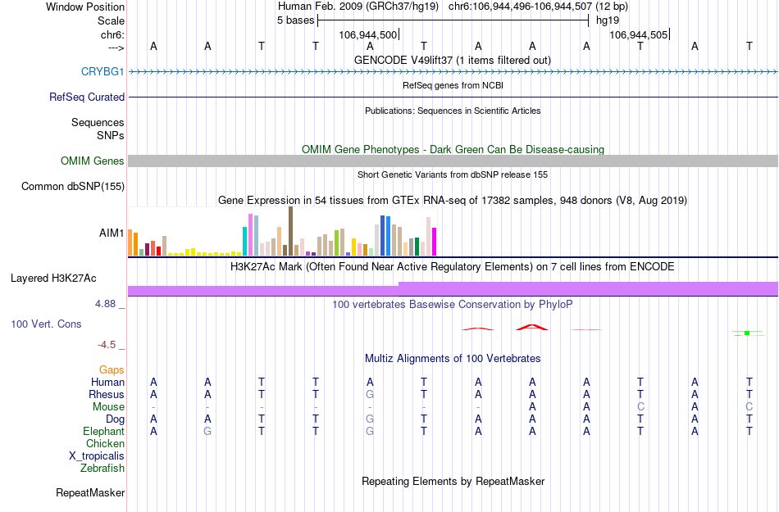Image resolution: width=779 pixels, height=512 pixels.
Task: Select the SNPs publications track label
Action: [x=111, y=135]
